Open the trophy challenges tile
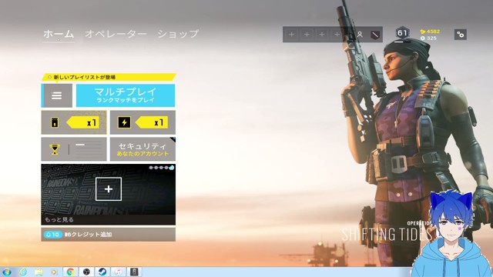Screen dimensions: 493x277 point(74,149)
